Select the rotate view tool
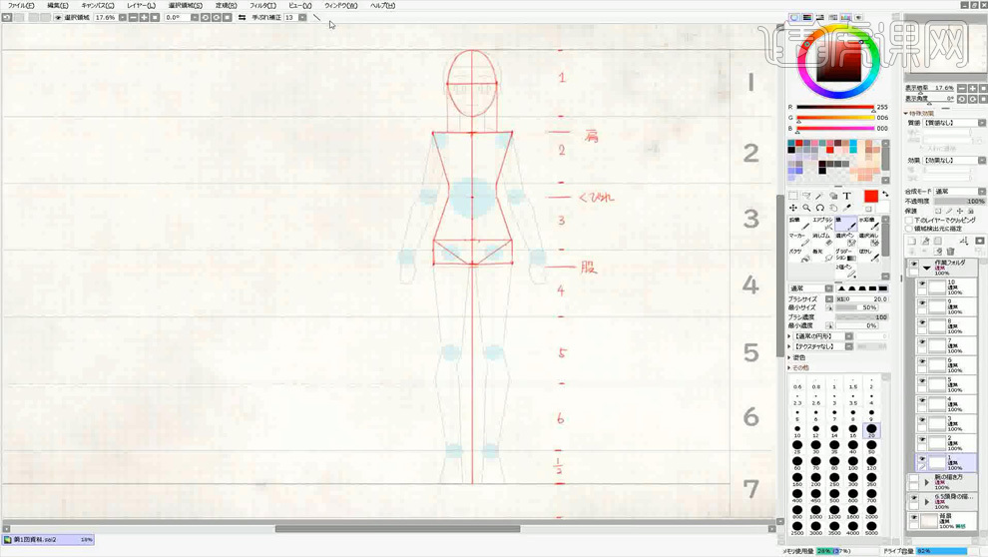 click(x=819, y=208)
